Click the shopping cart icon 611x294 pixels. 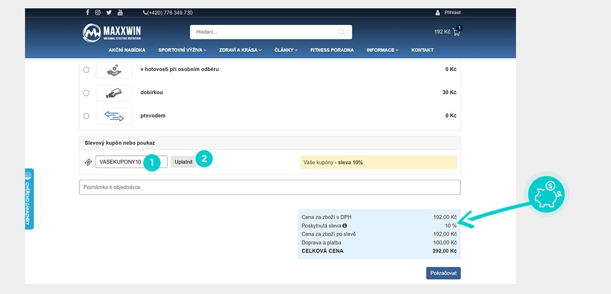click(x=457, y=32)
